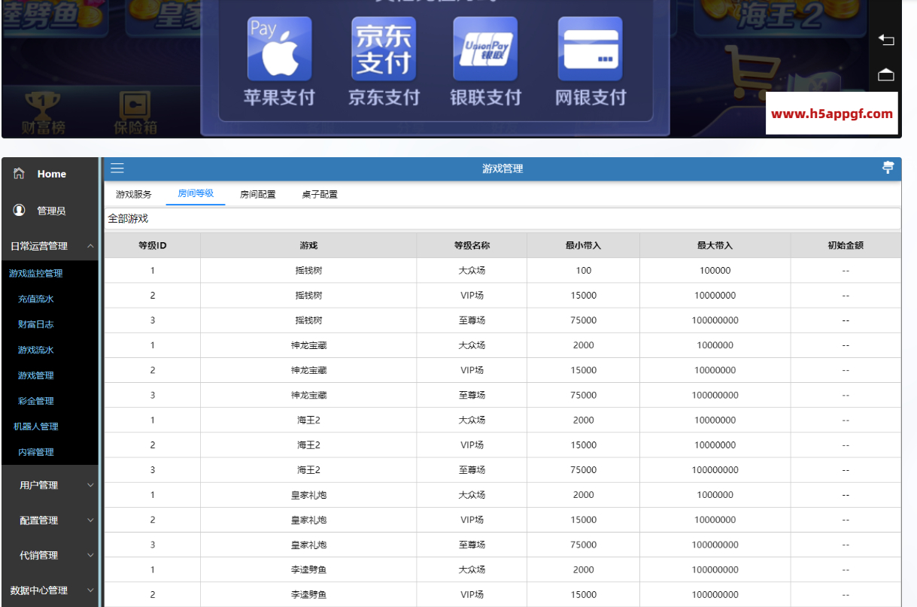Image resolution: width=917 pixels, height=607 pixels.
Task: Pick the 网银支付 card icon
Action: click(x=591, y=49)
